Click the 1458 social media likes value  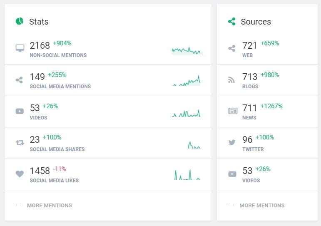click(x=40, y=171)
